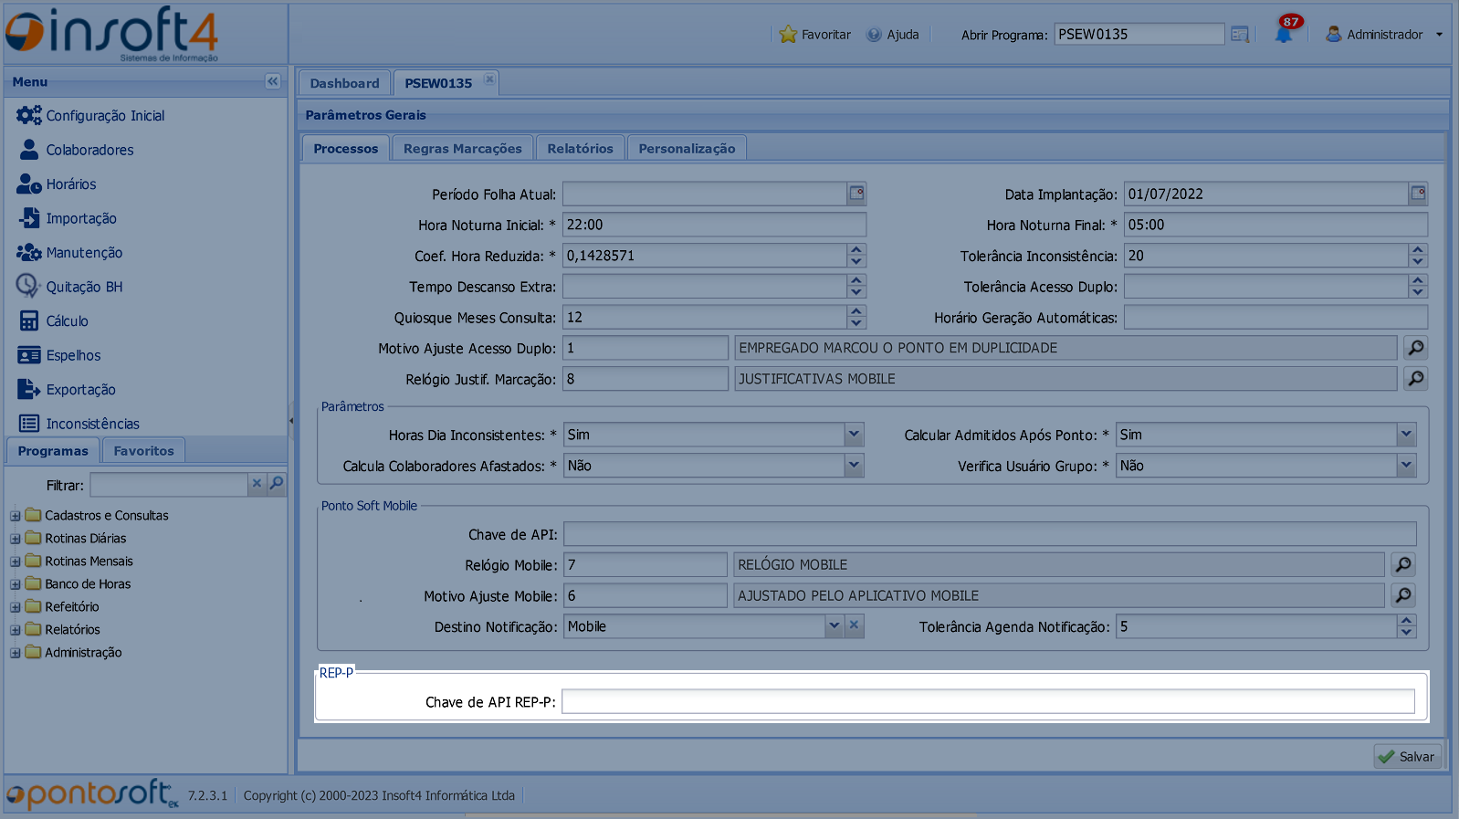The height and width of the screenshot is (819, 1459).
Task: Click the Relógio Mobile lookup magnifier
Action: pyautogui.click(x=1403, y=565)
